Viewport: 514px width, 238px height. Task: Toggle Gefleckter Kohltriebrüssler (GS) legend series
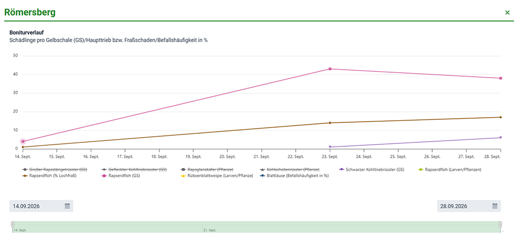[x=135, y=169]
